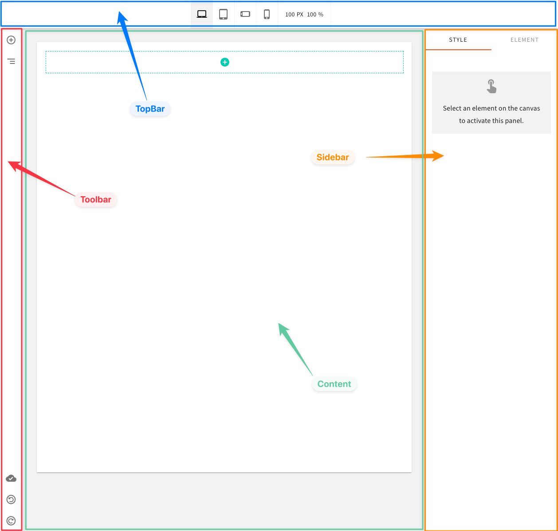
Task: Select the desktop preview icon
Action: (201, 14)
